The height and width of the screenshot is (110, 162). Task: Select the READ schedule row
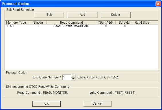point(81,26)
